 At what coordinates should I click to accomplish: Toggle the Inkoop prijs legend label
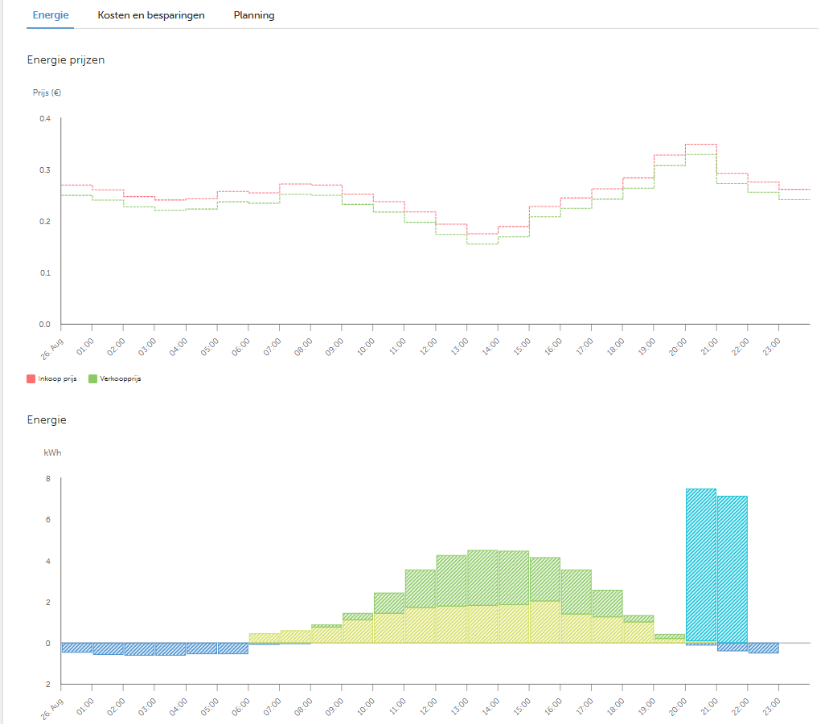pyautogui.click(x=57, y=379)
